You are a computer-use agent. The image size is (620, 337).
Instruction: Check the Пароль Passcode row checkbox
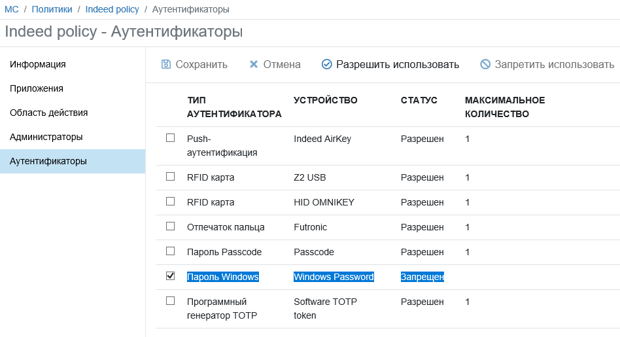(x=171, y=251)
